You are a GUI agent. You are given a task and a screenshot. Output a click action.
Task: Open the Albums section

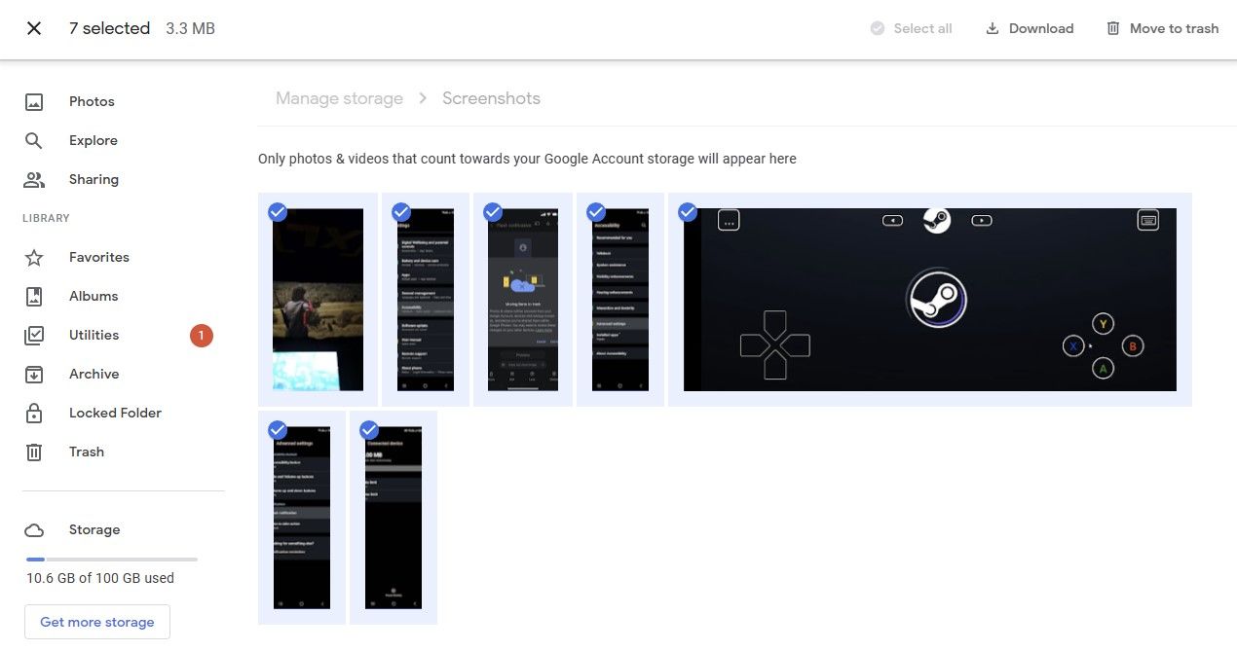click(x=93, y=296)
